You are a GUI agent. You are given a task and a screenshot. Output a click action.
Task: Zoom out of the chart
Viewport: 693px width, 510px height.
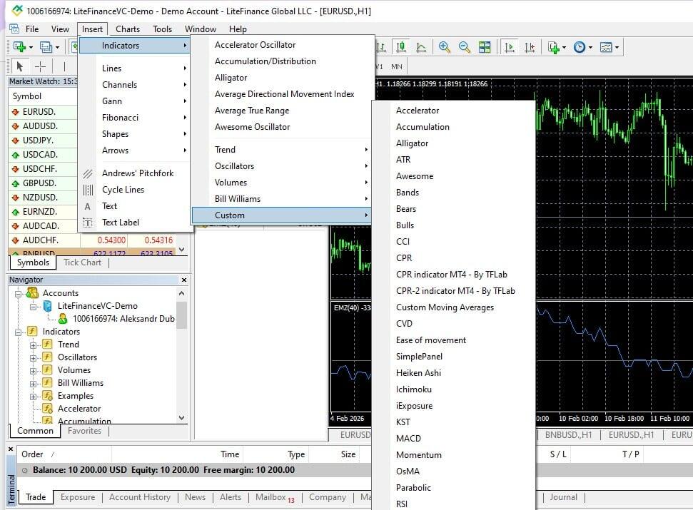pos(464,47)
